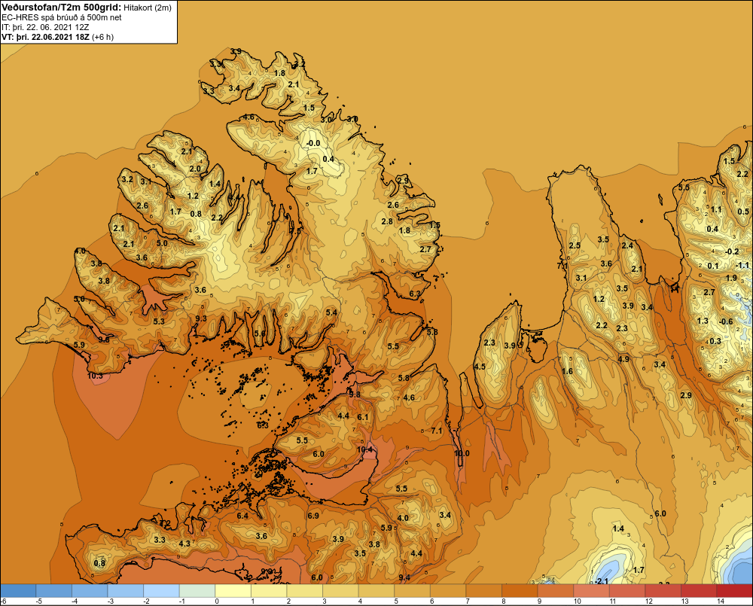Pick the legend swatch between 5 and 6
The height and width of the screenshot is (606, 753).
[x=412, y=591]
